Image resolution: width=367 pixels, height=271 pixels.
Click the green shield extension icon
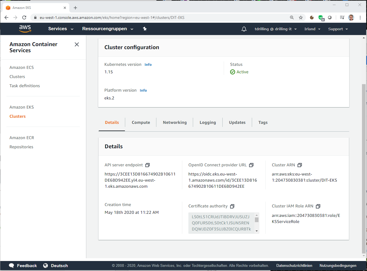tap(321, 18)
